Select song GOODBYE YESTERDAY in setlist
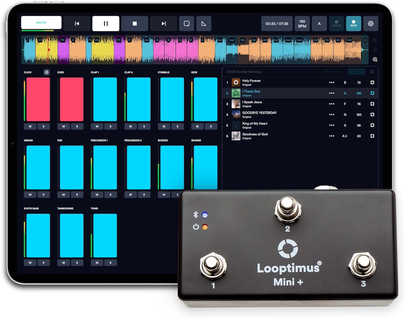Screen dimensions: 405x318 coord(300,115)
